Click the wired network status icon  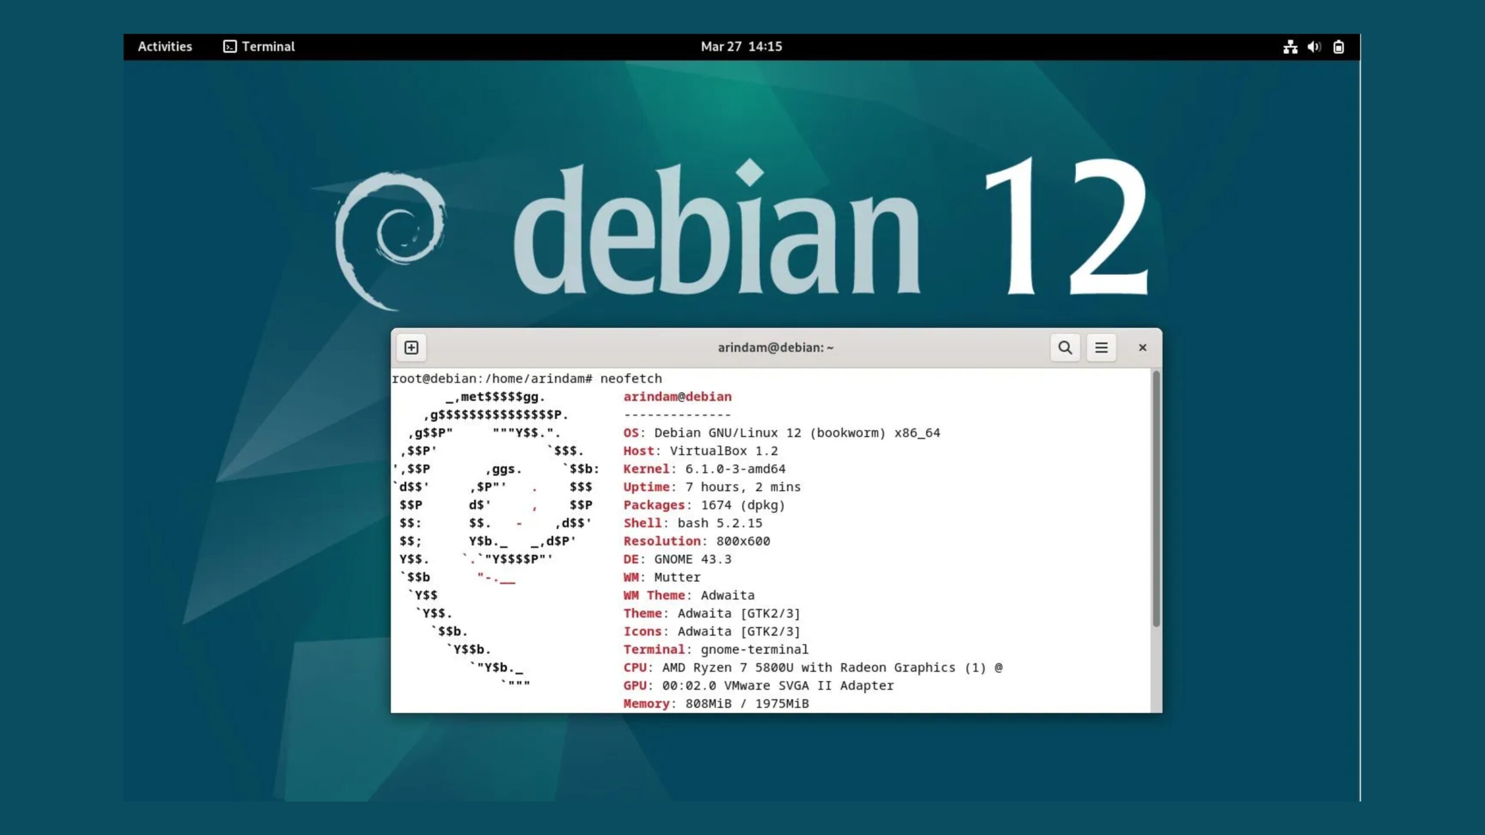[1290, 47]
